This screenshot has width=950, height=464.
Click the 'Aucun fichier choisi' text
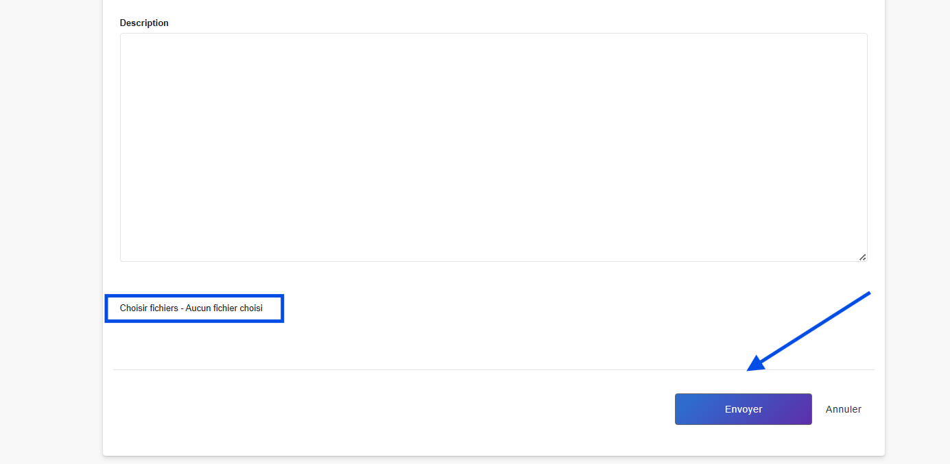(x=224, y=308)
